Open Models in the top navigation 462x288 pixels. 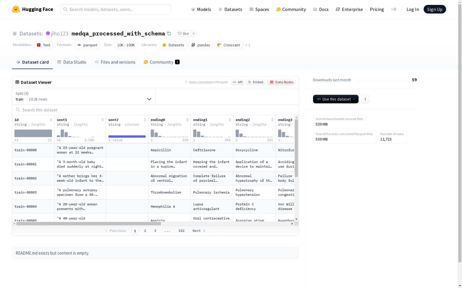(x=201, y=9)
